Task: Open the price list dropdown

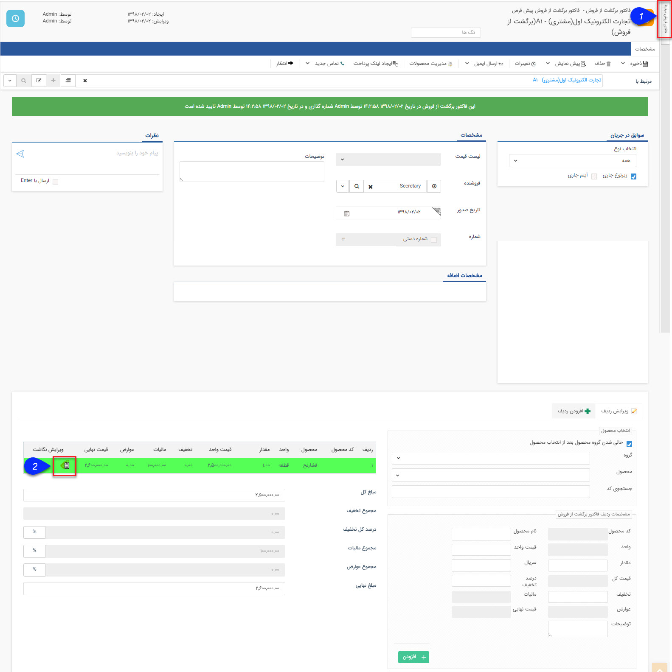Action: coord(388,160)
